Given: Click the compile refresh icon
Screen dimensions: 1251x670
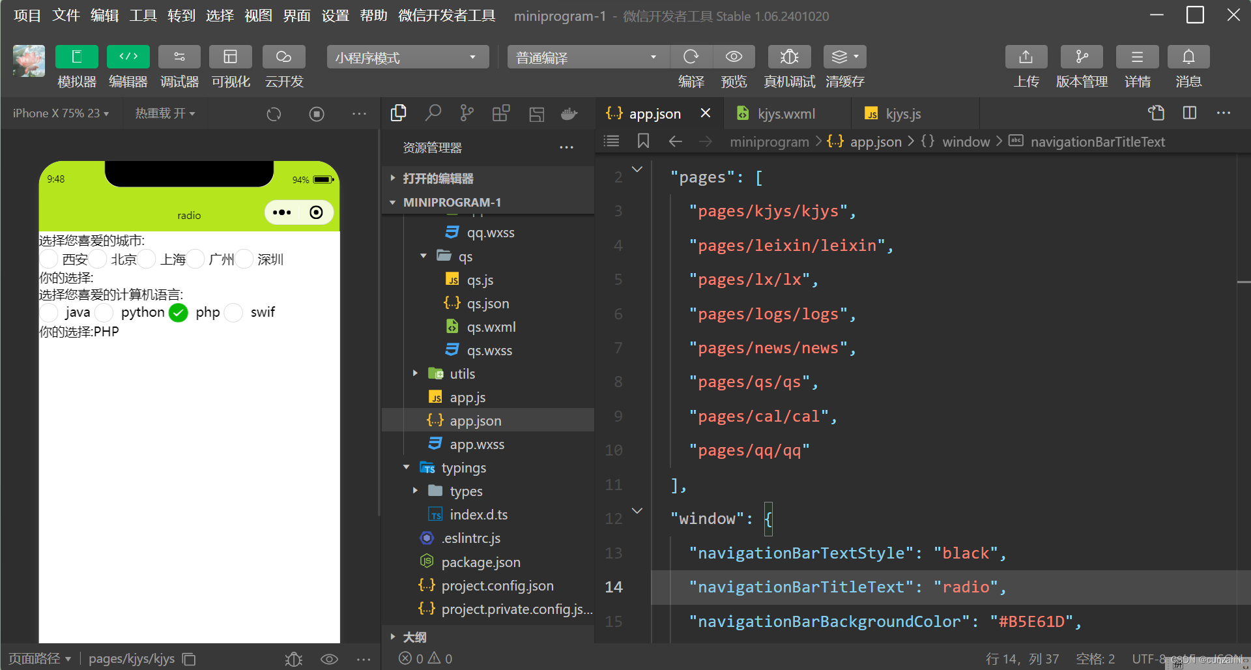Looking at the screenshot, I should coord(691,57).
